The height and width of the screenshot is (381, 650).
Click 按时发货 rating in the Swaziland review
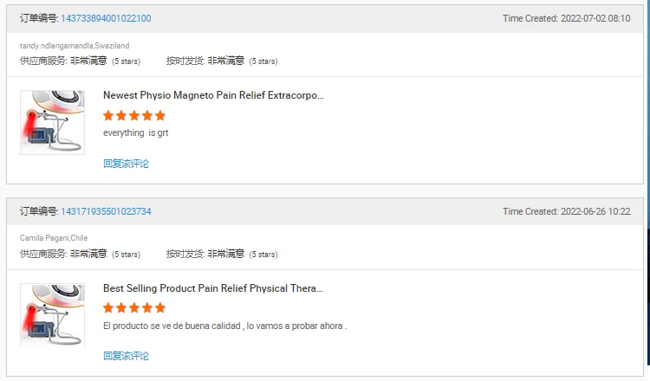pyautogui.click(x=222, y=61)
